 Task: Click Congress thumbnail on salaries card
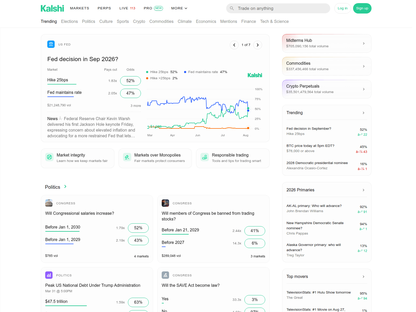click(x=49, y=203)
